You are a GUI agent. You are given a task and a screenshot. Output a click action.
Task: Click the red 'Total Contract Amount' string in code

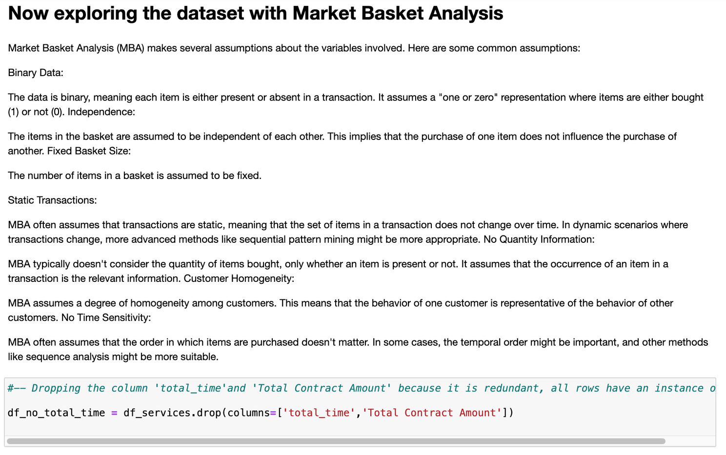click(x=432, y=413)
